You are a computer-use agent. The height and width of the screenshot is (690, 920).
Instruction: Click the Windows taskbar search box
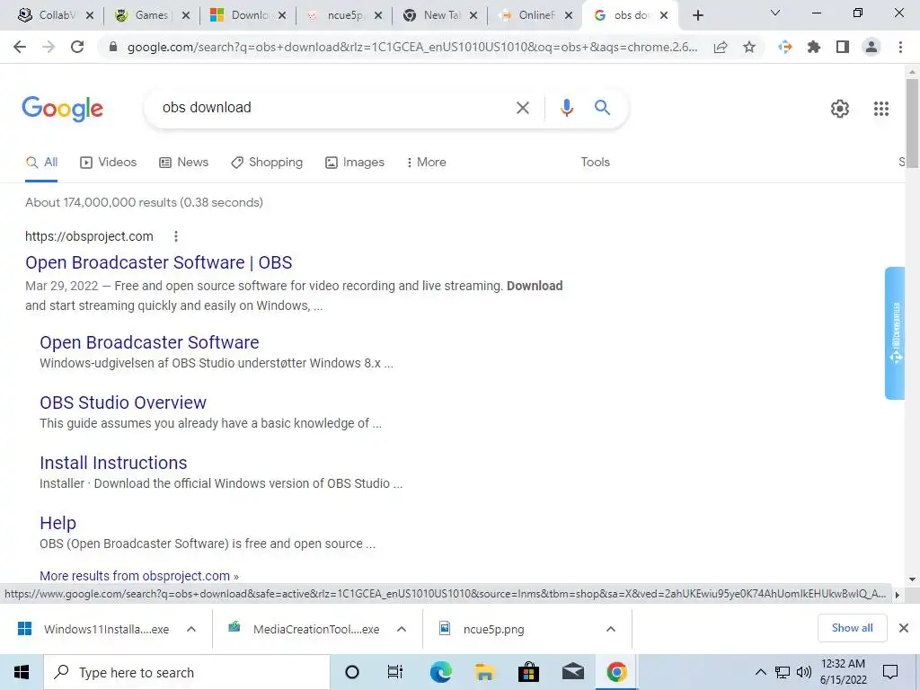(x=187, y=672)
